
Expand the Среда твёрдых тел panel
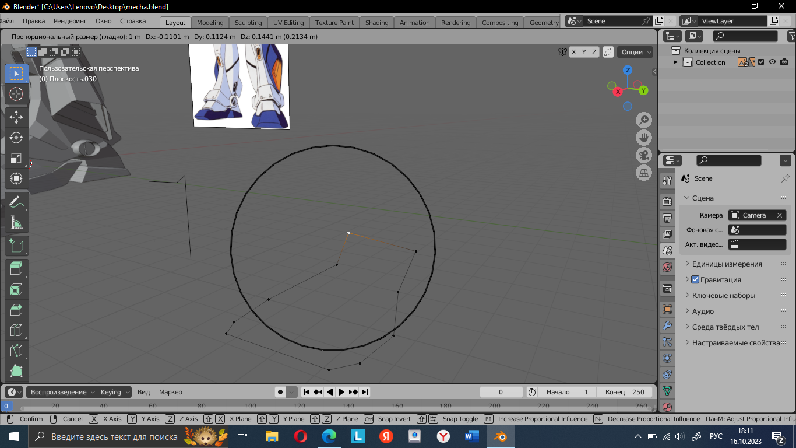pyautogui.click(x=725, y=327)
